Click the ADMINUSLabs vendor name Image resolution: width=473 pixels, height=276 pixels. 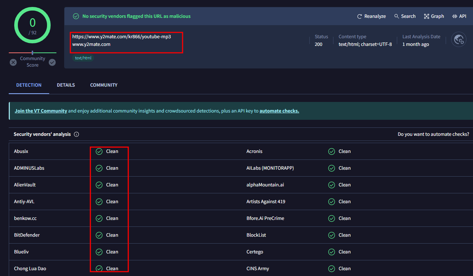point(29,168)
